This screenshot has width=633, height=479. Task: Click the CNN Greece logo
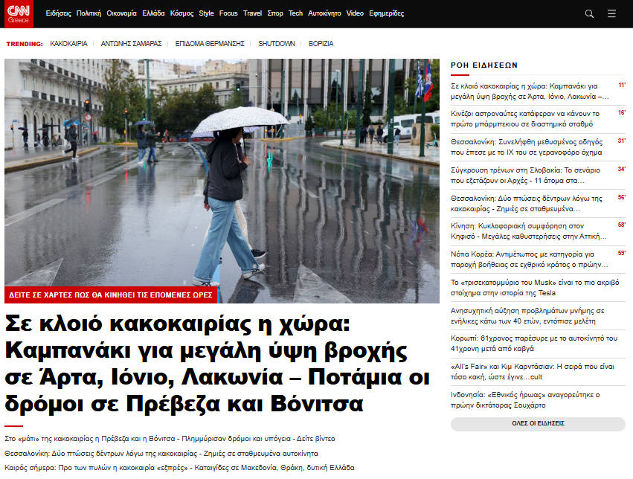[x=19, y=13]
